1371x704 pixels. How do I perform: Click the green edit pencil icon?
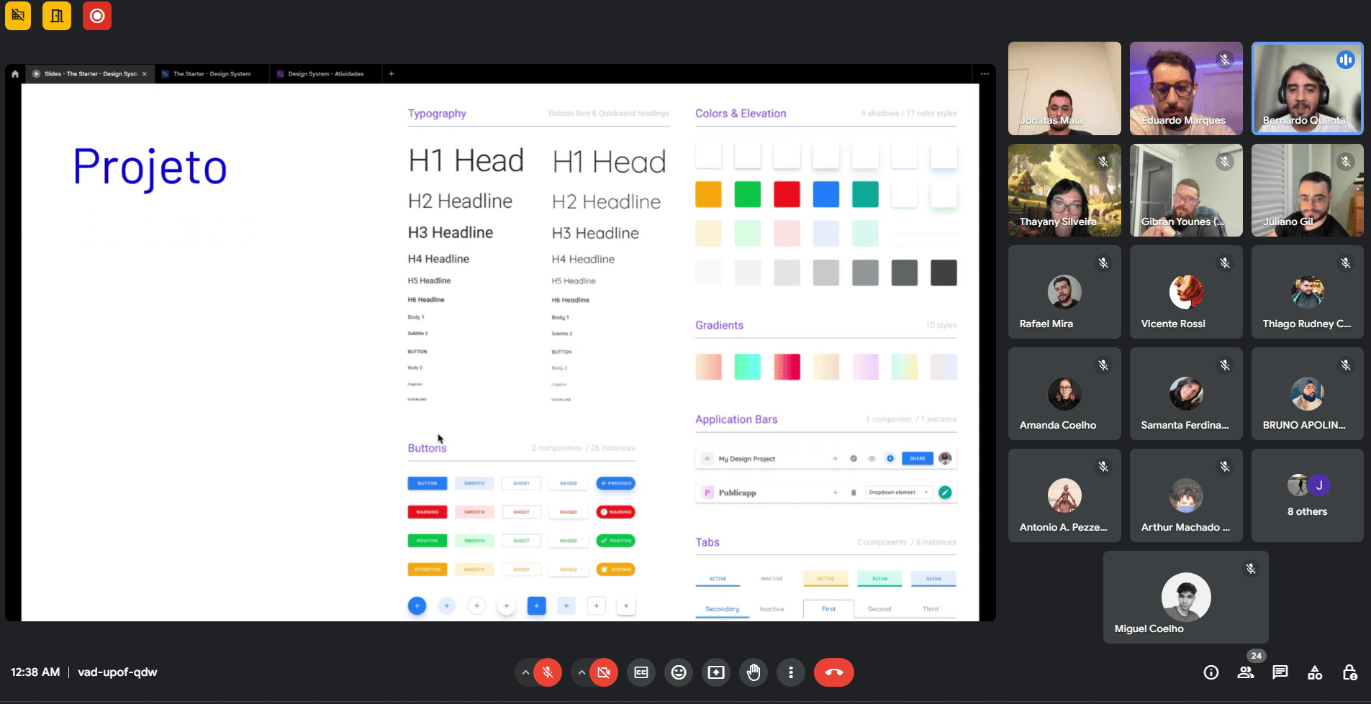945,493
